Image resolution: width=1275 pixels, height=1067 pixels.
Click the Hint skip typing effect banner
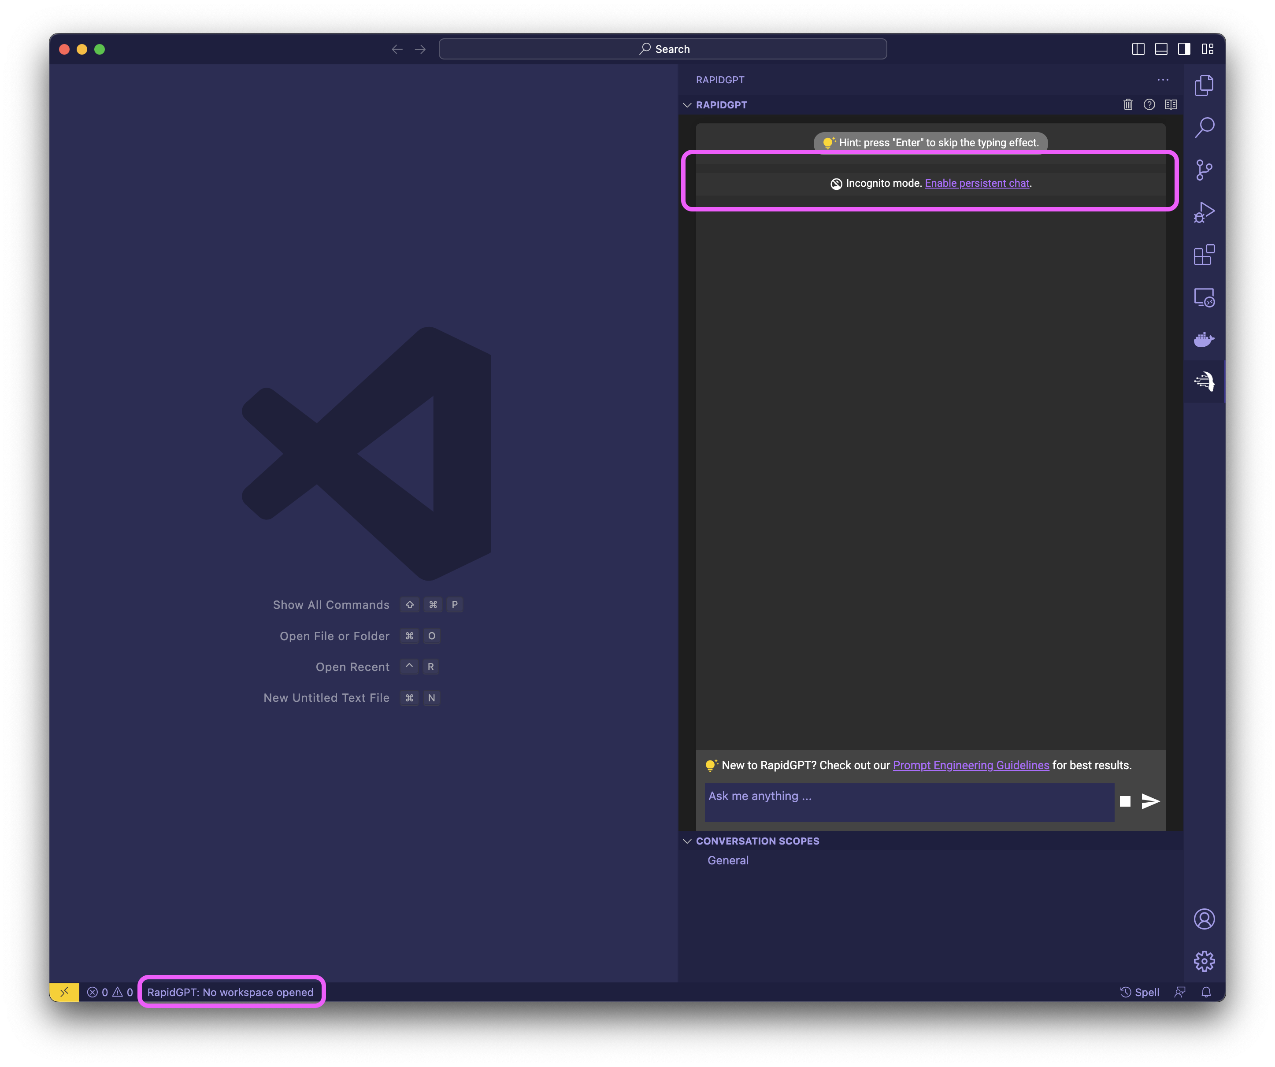(x=930, y=143)
